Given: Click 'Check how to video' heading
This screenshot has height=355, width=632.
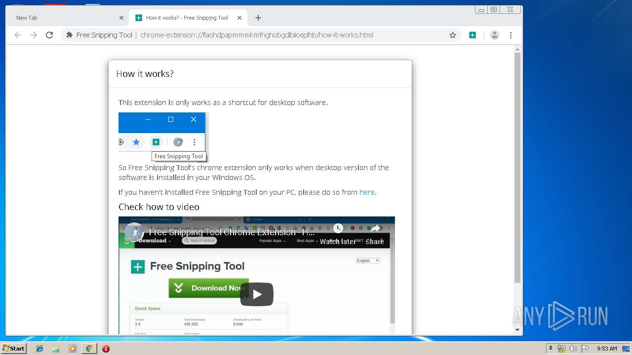Looking at the screenshot, I should (159, 207).
